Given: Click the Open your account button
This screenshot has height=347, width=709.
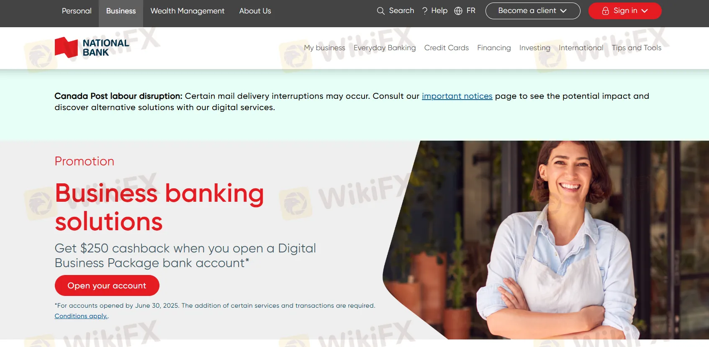Looking at the screenshot, I should (107, 285).
